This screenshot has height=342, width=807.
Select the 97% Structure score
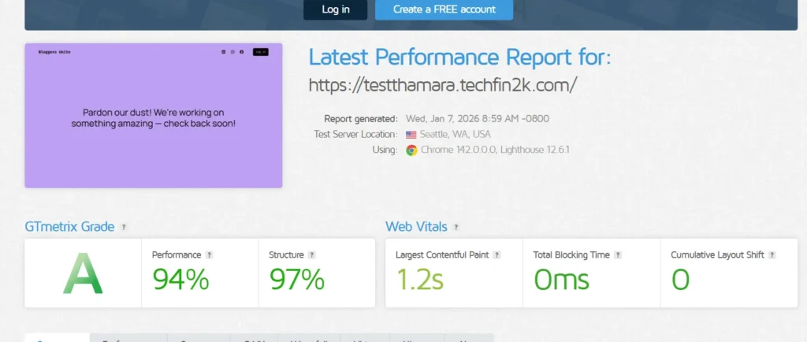coord(297,280)
